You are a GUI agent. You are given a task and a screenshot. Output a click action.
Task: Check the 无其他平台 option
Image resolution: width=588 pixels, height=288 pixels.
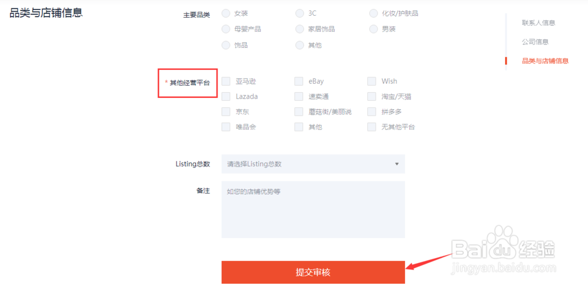tap(372, 127)
